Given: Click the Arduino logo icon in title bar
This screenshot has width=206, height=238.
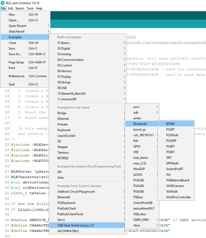Looking at the screenshot, I should [x=3, y=3].
